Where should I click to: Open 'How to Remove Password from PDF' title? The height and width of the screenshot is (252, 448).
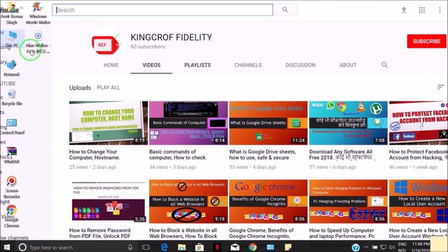[100, 233]
